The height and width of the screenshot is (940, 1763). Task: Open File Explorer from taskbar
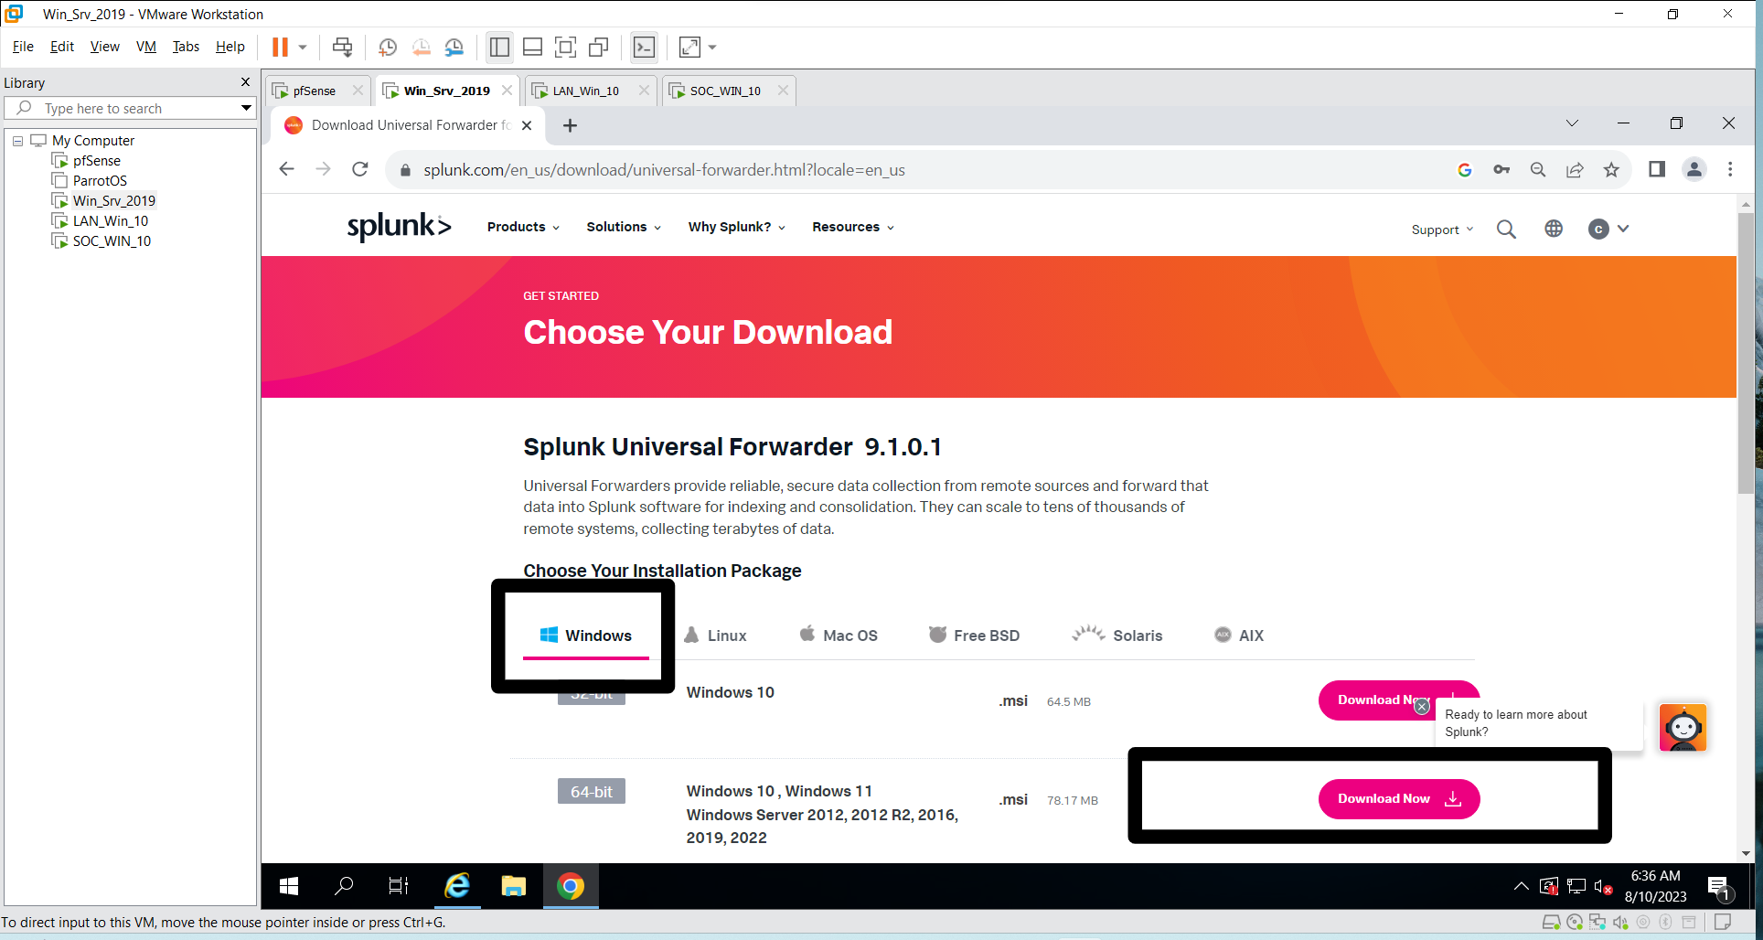(x=513, y=885)
